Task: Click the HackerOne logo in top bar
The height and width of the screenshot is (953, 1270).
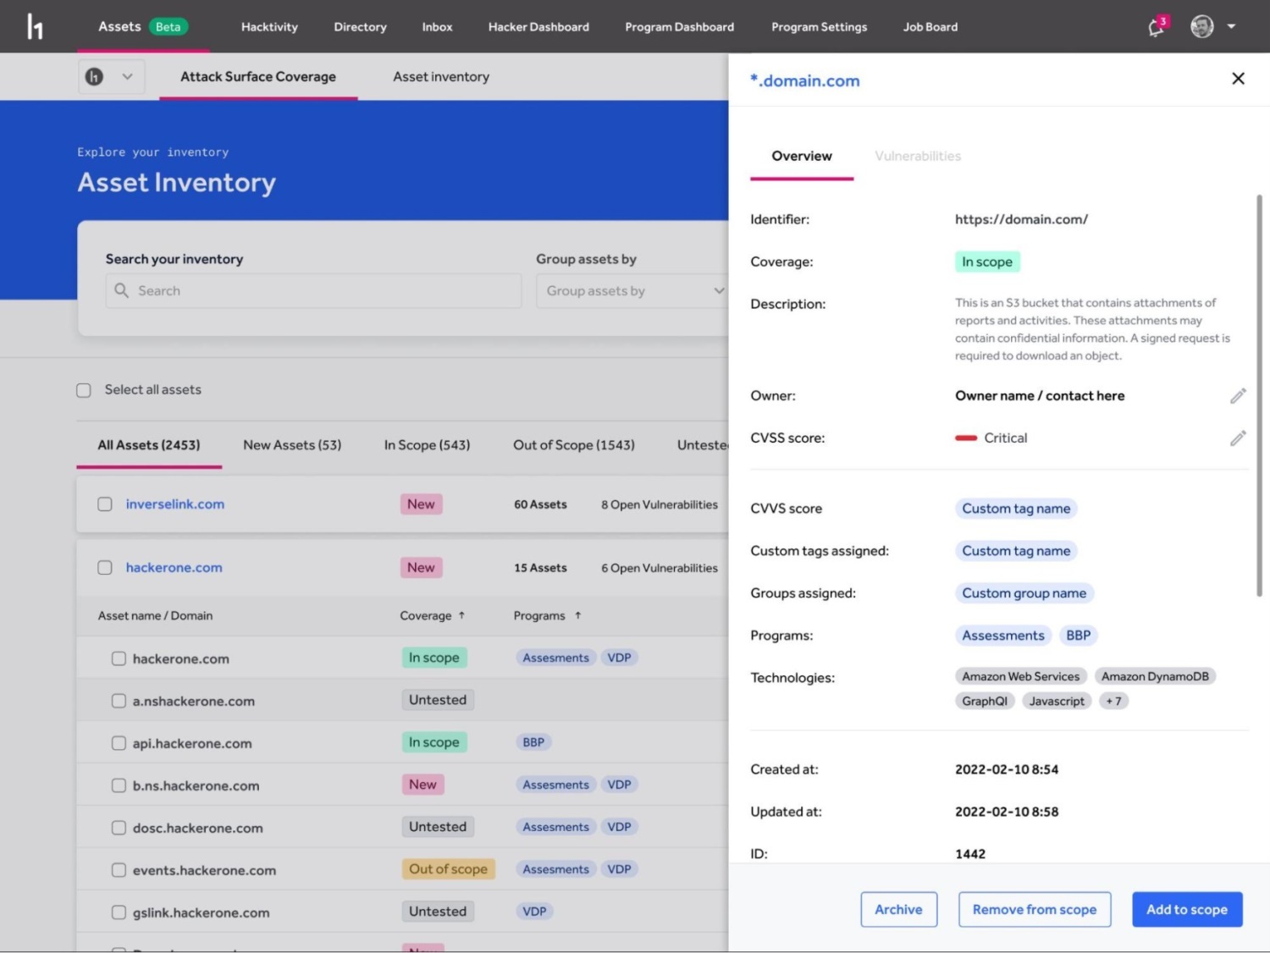Action: 35,27
